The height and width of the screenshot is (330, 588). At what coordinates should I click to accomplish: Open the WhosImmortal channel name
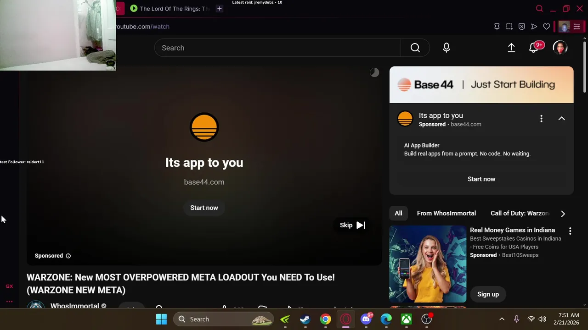click(x=74, y=305)
